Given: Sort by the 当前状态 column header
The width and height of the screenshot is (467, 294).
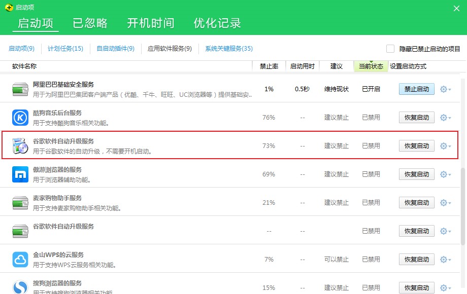Looking at the screenshot, I should click(x=371, y=66).
